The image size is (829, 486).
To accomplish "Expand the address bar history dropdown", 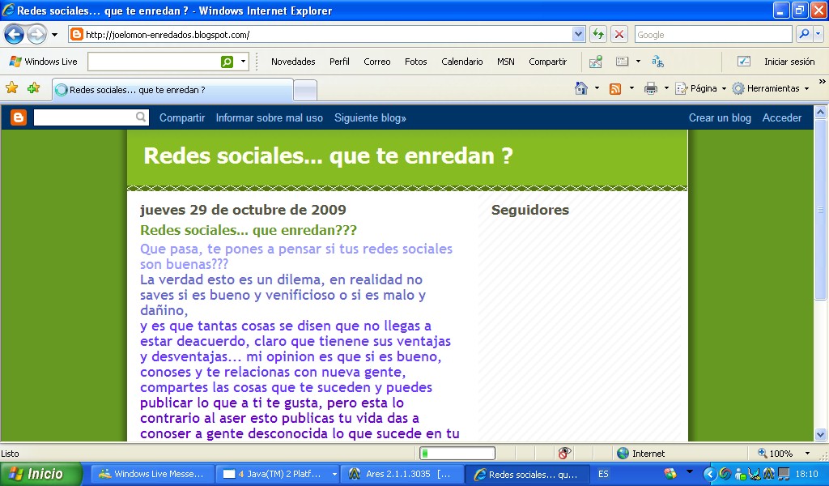I will point(578,35).
